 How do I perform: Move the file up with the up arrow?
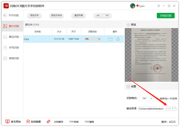click(x=98, y=16)
